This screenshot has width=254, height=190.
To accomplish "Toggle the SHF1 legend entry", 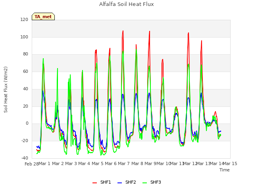I will 102,182.
